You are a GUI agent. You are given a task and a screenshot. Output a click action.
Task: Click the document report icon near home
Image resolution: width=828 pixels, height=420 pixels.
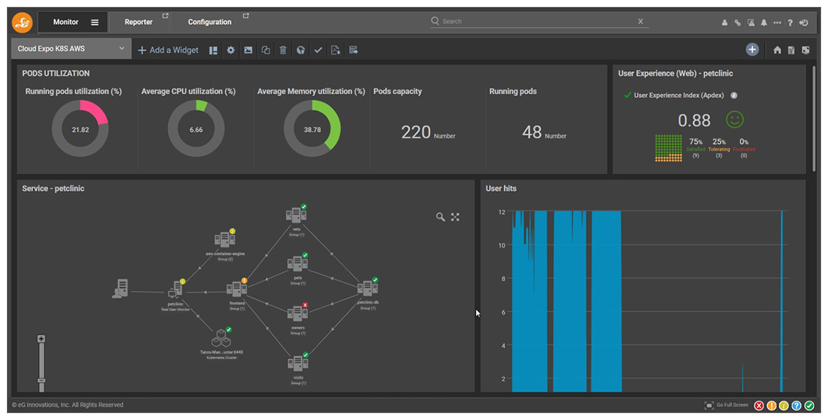click(791, 50)
